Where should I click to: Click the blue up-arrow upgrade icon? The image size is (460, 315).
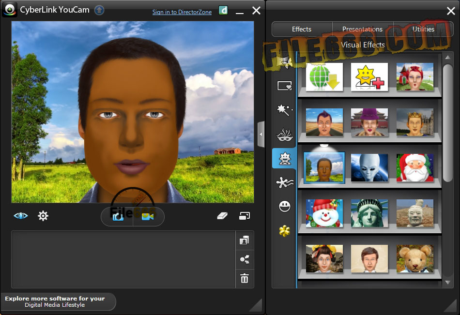coord(99,10)
